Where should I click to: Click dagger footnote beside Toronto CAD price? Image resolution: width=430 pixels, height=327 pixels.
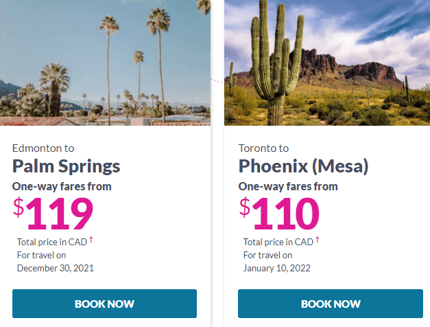[x=318, y=240]
